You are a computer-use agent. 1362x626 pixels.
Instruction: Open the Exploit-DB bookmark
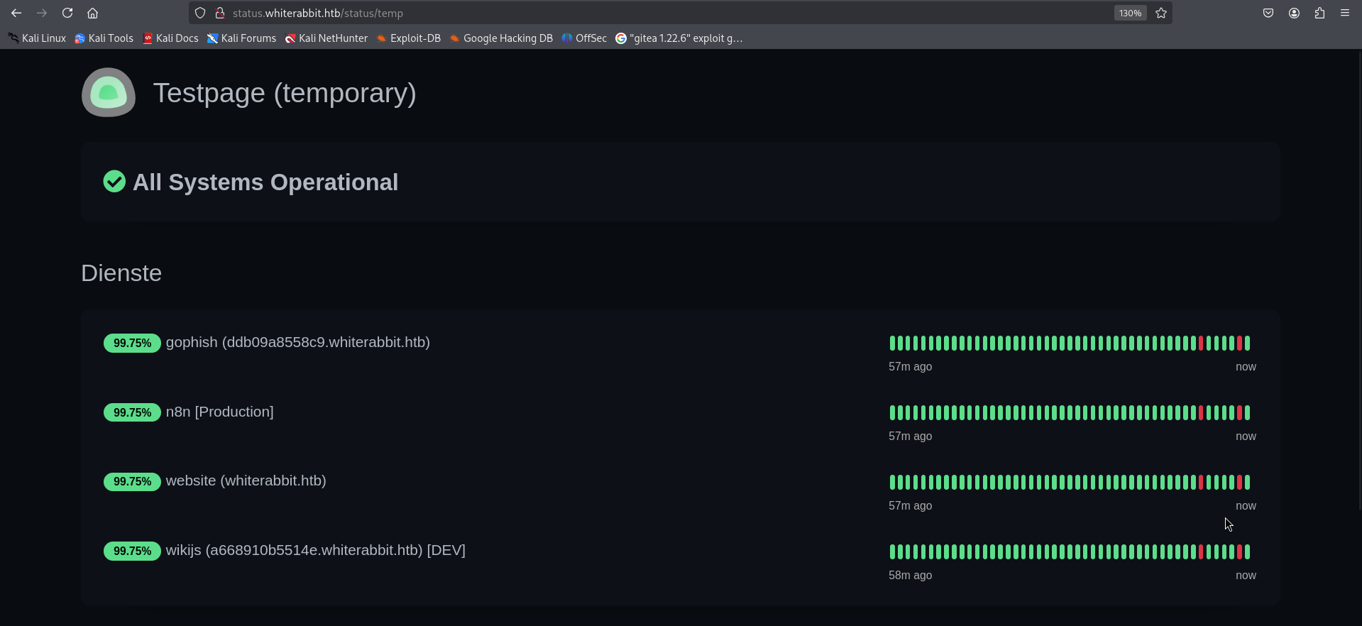[409, 38]
